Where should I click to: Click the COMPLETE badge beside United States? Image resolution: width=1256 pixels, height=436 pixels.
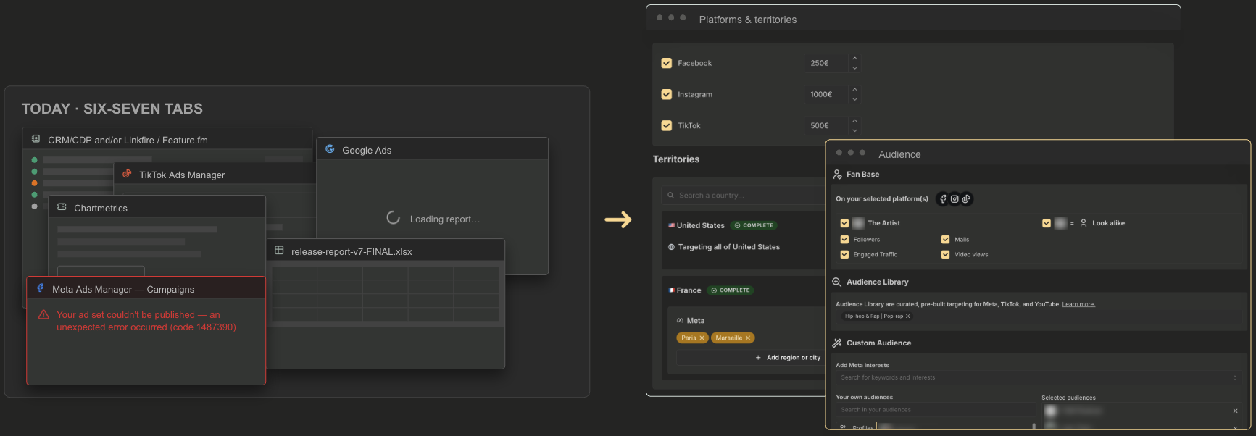(x=754, y=225)
